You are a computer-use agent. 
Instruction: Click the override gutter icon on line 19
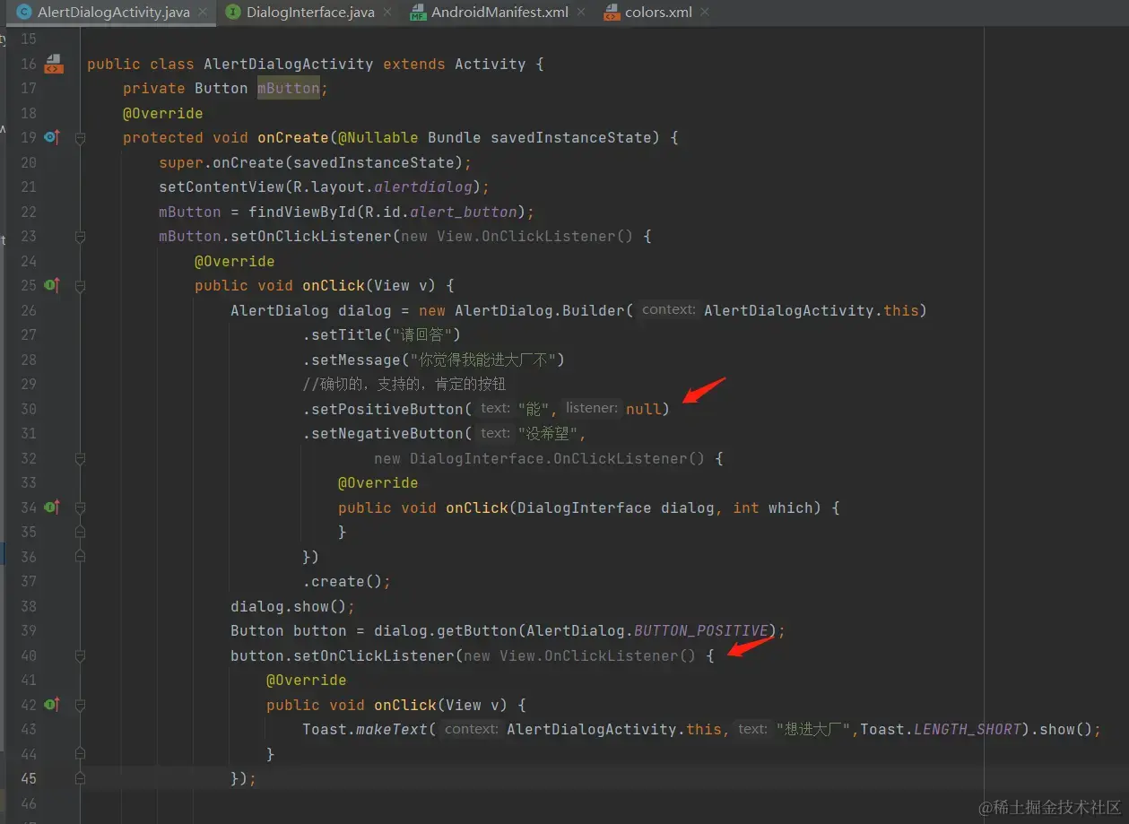(51, 137)
